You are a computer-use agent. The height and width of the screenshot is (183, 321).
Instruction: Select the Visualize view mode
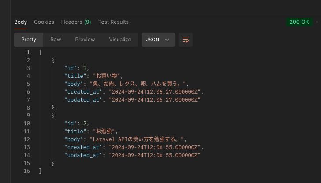[x=120, y=40]
